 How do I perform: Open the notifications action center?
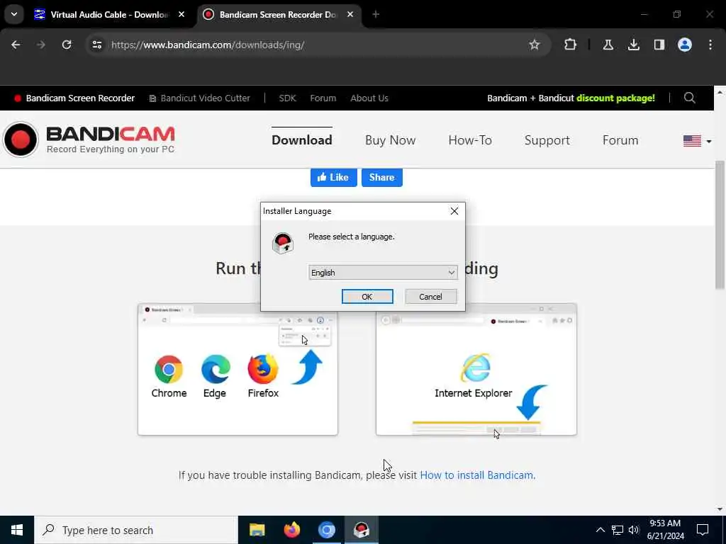tap(703, 530)
